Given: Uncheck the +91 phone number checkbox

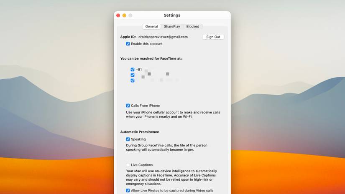Looking at the screenshot, I should click(133, 69).
